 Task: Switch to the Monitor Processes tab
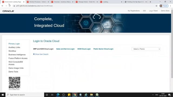point(38,2)
